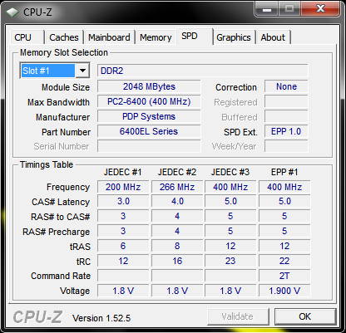This screenshot has width=346, height=333.
Task: Click the EPP #1 400 MHz frequency cell
Action: click(x=284, y=187)
